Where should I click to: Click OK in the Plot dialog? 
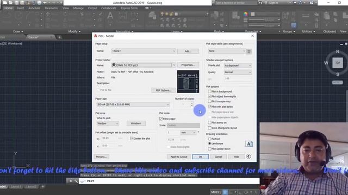point(201,157)
